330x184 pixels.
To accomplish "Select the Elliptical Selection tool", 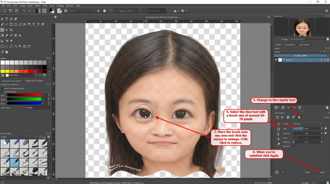I will pyautogui.click(x=7, y=46).
